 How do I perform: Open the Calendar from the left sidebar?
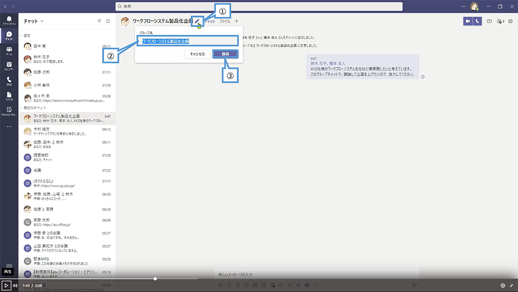9,66
